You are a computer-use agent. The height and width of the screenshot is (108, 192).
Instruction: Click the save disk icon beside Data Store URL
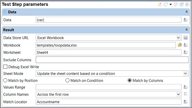click(186, 38)
